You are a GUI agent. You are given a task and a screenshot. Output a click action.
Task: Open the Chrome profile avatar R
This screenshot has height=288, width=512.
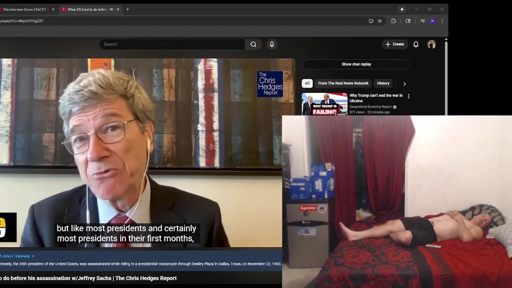coord(432,21)
